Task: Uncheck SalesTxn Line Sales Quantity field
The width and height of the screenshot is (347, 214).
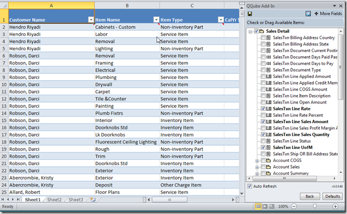Action: [x=263, y=134]
